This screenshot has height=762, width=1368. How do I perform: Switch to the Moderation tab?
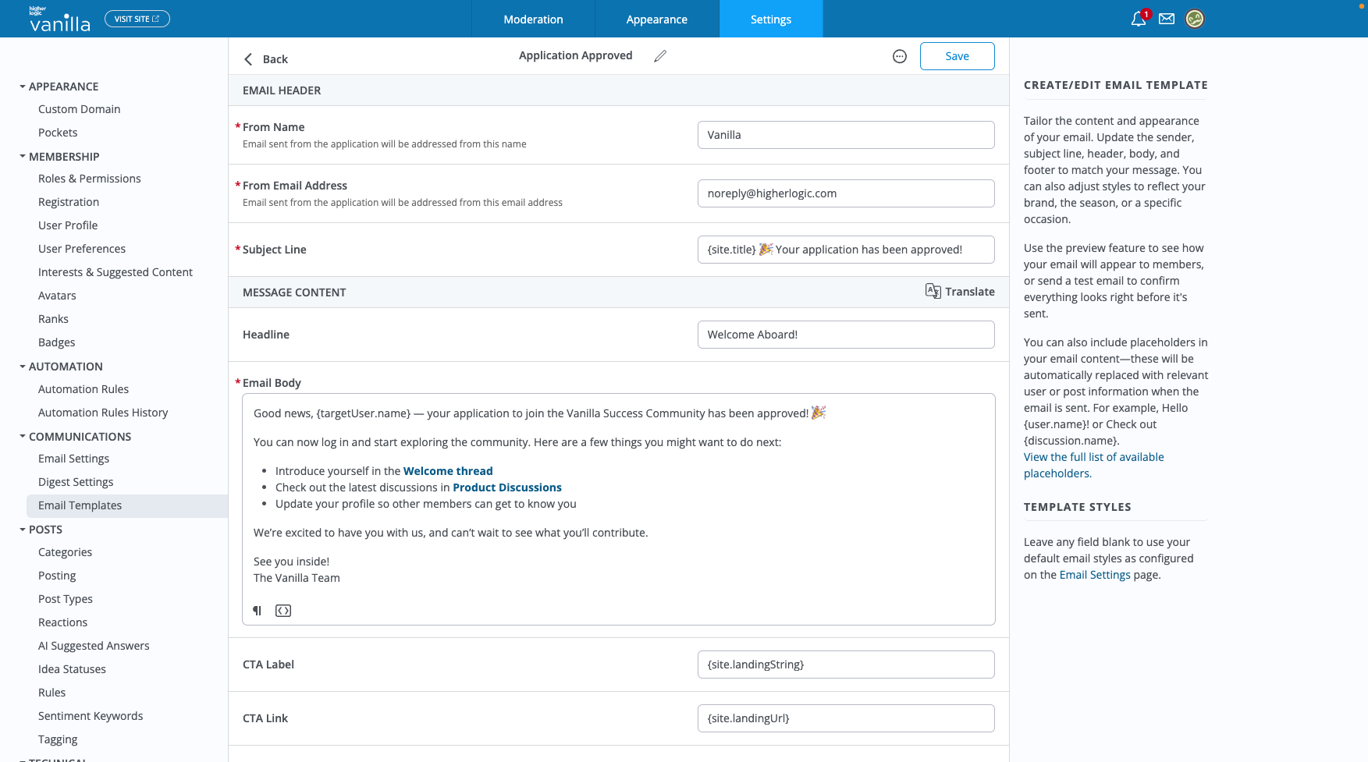pos(533,19)
